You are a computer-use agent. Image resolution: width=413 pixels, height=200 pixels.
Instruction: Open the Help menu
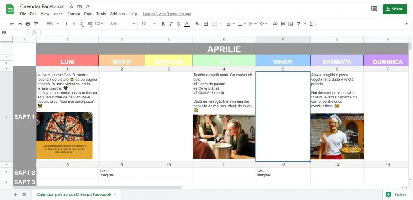coord(133,14)
